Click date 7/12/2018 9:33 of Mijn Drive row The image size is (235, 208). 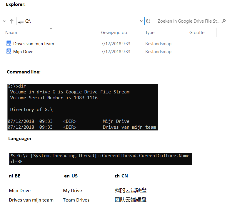coord(116,52)
